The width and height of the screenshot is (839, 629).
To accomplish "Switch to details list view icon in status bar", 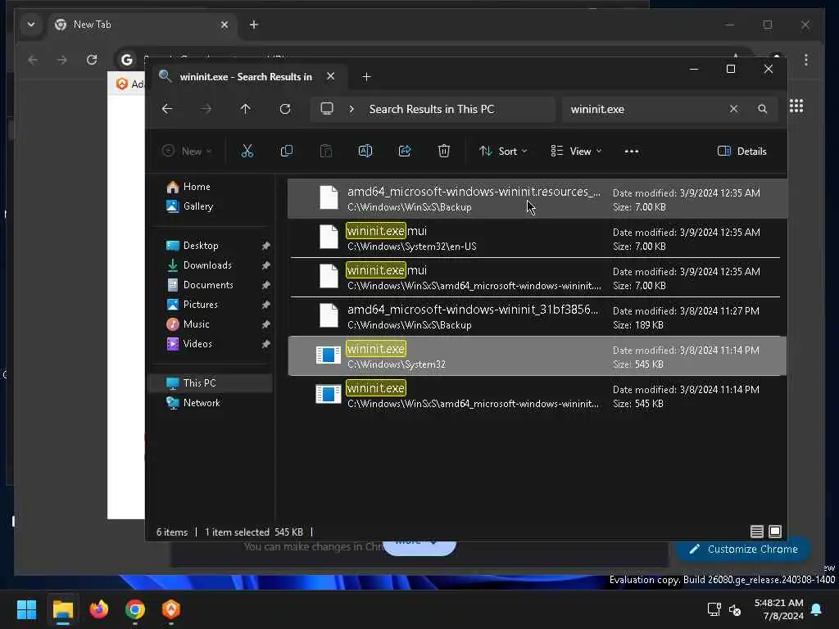I will pyautogui.click(x=756, y=531).
